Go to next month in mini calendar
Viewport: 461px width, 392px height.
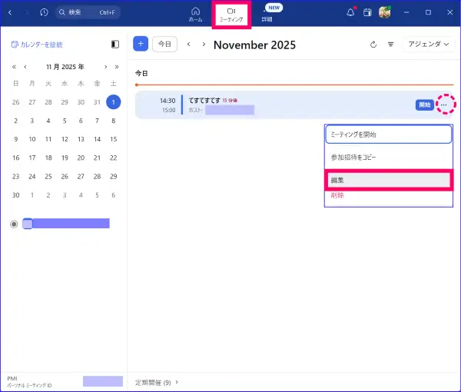pos(107,67)
